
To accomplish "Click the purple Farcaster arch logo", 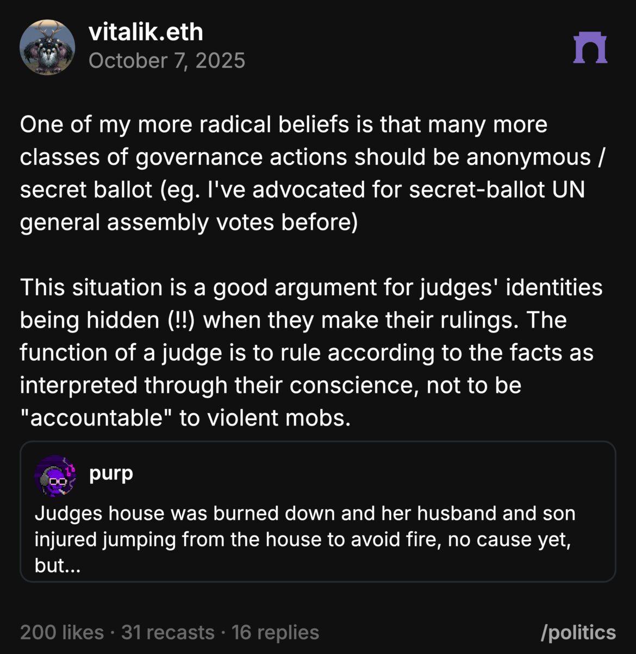I will pos(590,47).
